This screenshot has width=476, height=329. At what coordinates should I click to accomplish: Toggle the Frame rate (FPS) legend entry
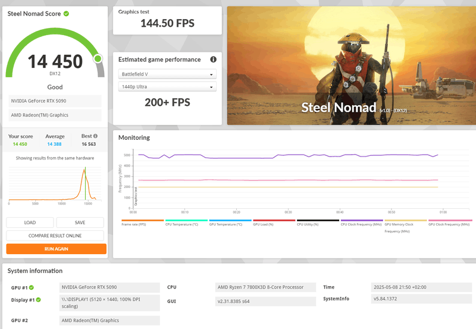pyautogui.click(x=142, y=223)
